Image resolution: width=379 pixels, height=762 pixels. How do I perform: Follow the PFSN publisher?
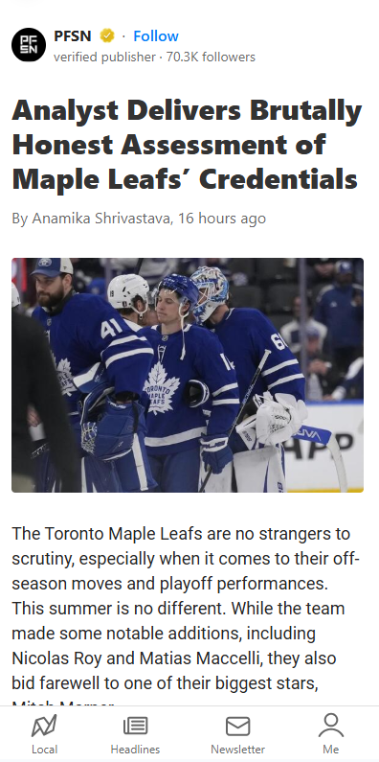tap(156, 36)
